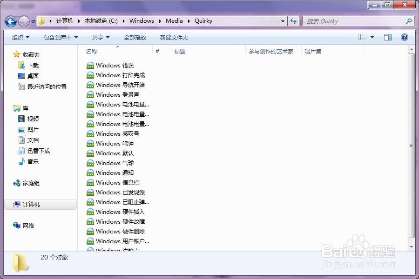Click the # column header

[x=162, y=51]
